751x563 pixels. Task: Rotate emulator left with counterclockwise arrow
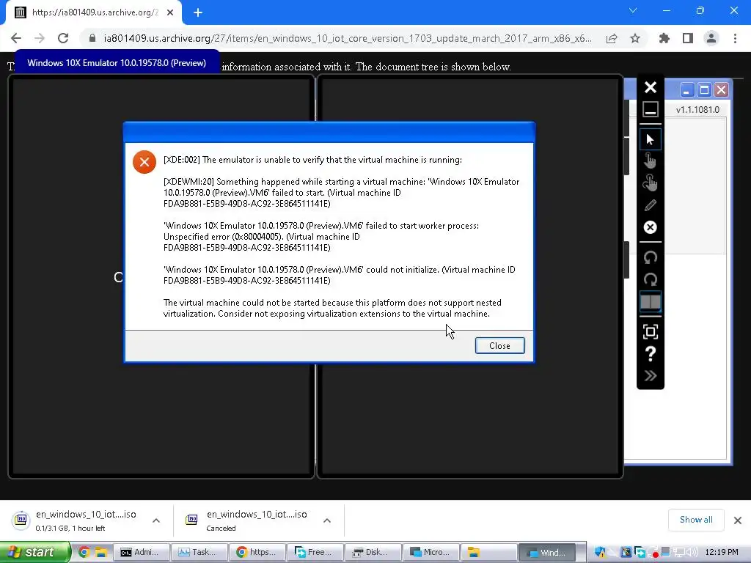pos(650,257)
